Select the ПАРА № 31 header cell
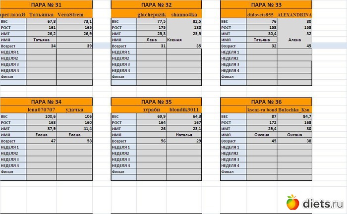347x214 pixels. click(46, 5)
